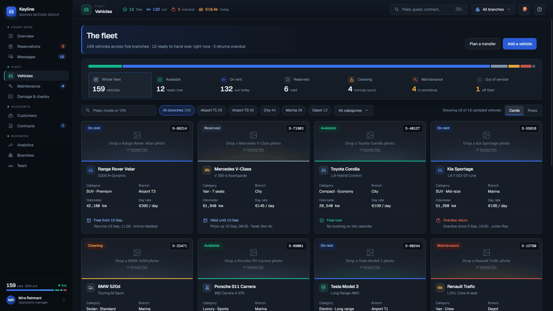Browse files for Mercedes V-Class photo
This screenshot has height=311, width=553.
click(x=255, y=150)
